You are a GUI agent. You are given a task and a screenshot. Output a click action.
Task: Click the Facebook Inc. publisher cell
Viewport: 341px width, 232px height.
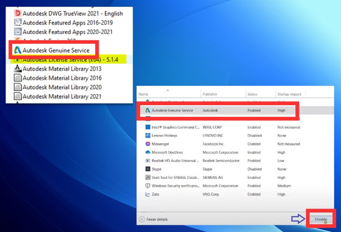pyautogui.click(x=213, y=144)
